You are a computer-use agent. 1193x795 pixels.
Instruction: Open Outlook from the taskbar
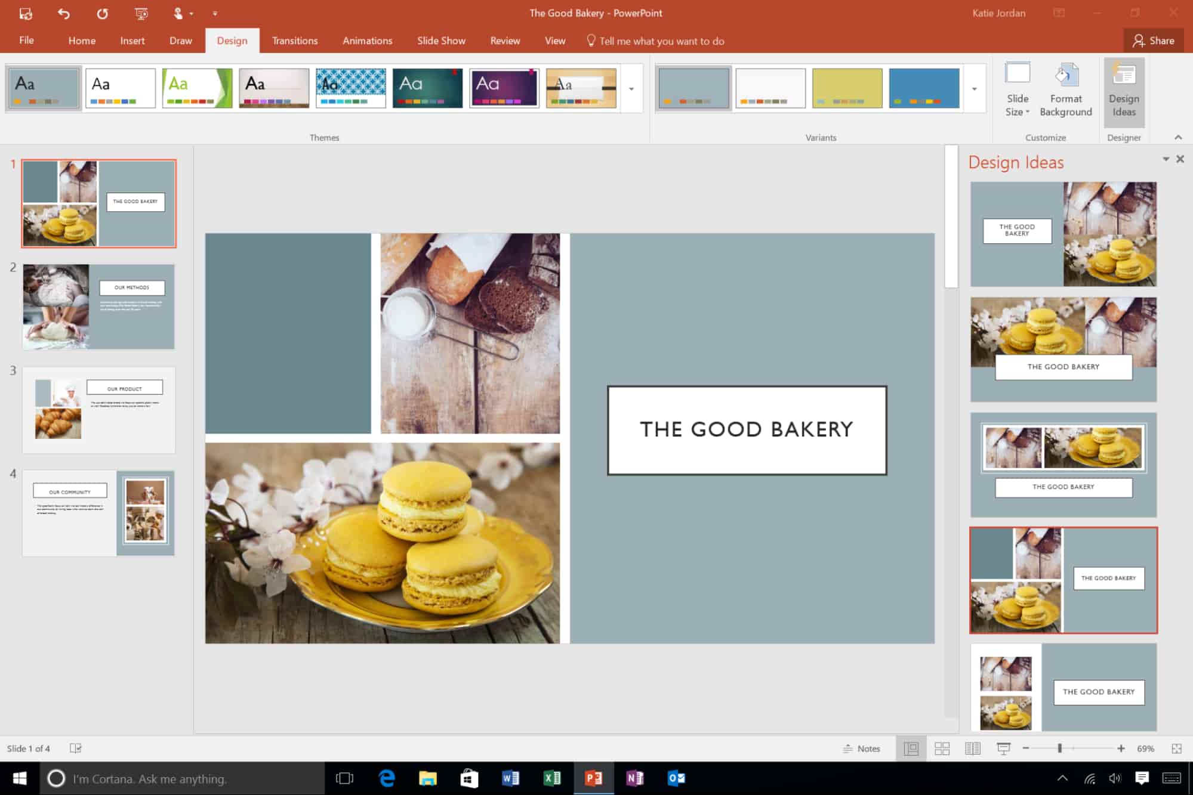[676, 778]
